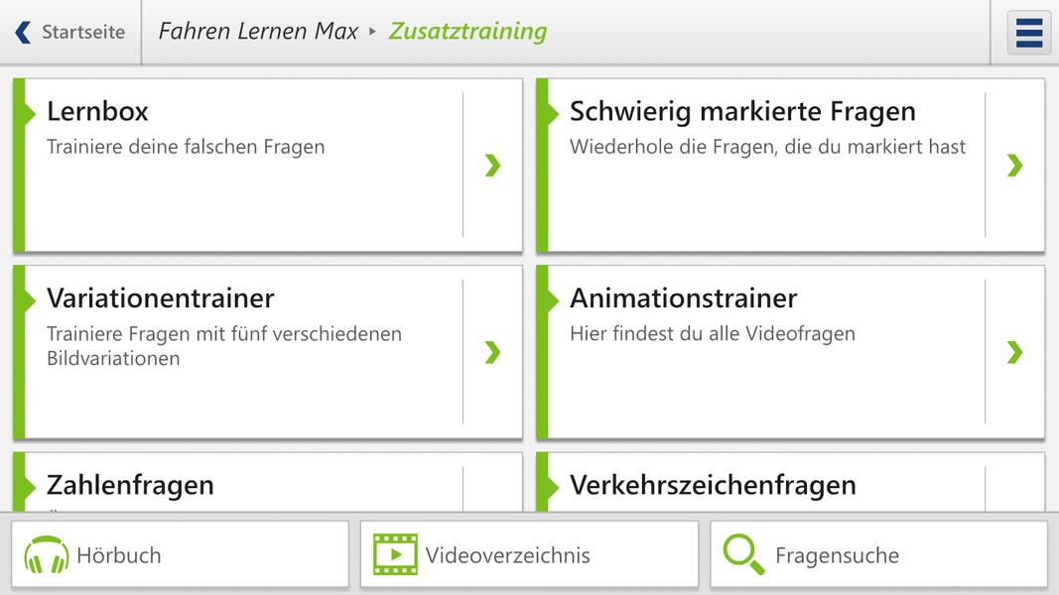1059x595 pixels.
Task: Open the Verkehrszeichenfragen tile
Action: coord(790,482)
